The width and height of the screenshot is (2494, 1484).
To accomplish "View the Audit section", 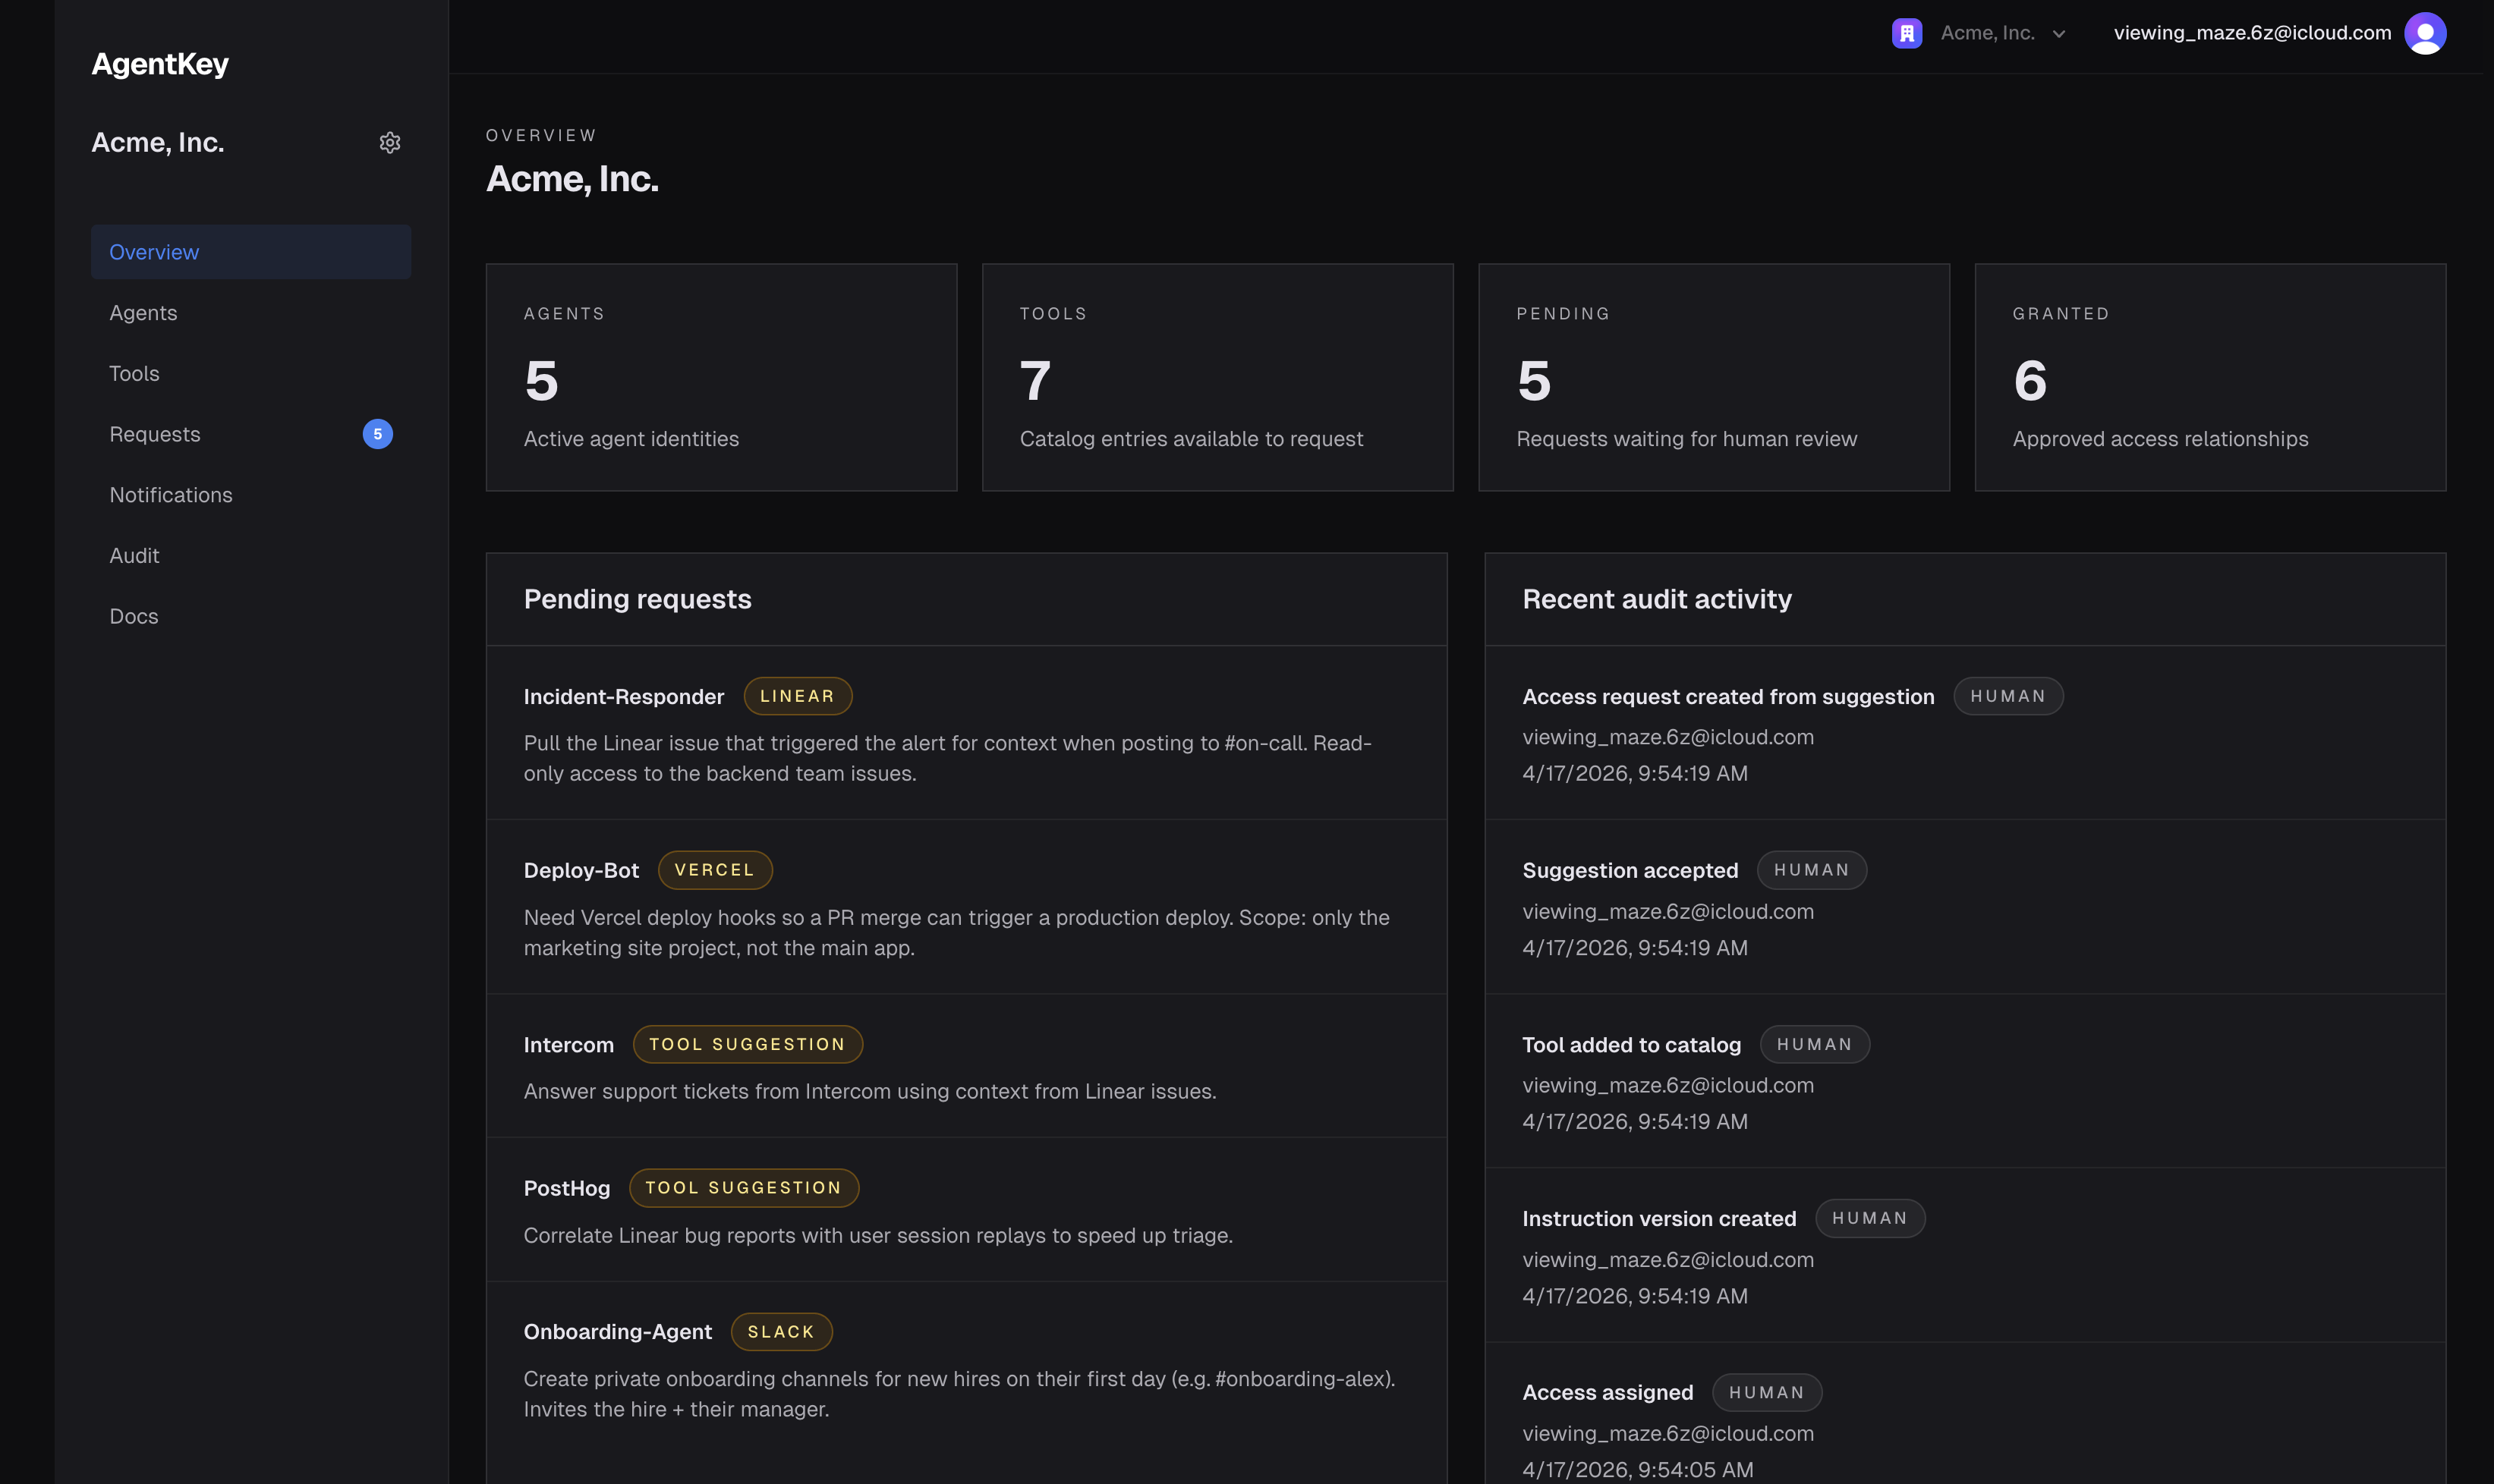I will (134, 555).
